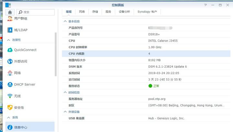
Task: Click the 2019-03-24 20:22:05 system time
Action: 164,73
